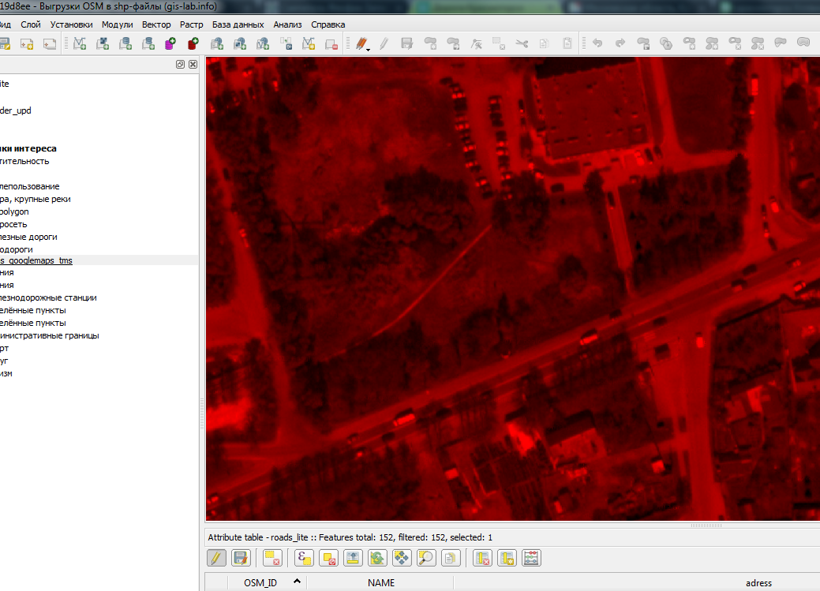The width and height of the screenshot is (820, 591).
Task: Open the Вектор menu
Action: pos(156,24)
